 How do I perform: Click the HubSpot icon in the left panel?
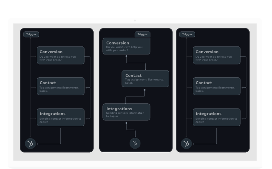[30, 143]
